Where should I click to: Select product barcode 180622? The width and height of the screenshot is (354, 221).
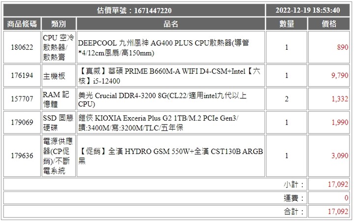[x=22, y=47]
